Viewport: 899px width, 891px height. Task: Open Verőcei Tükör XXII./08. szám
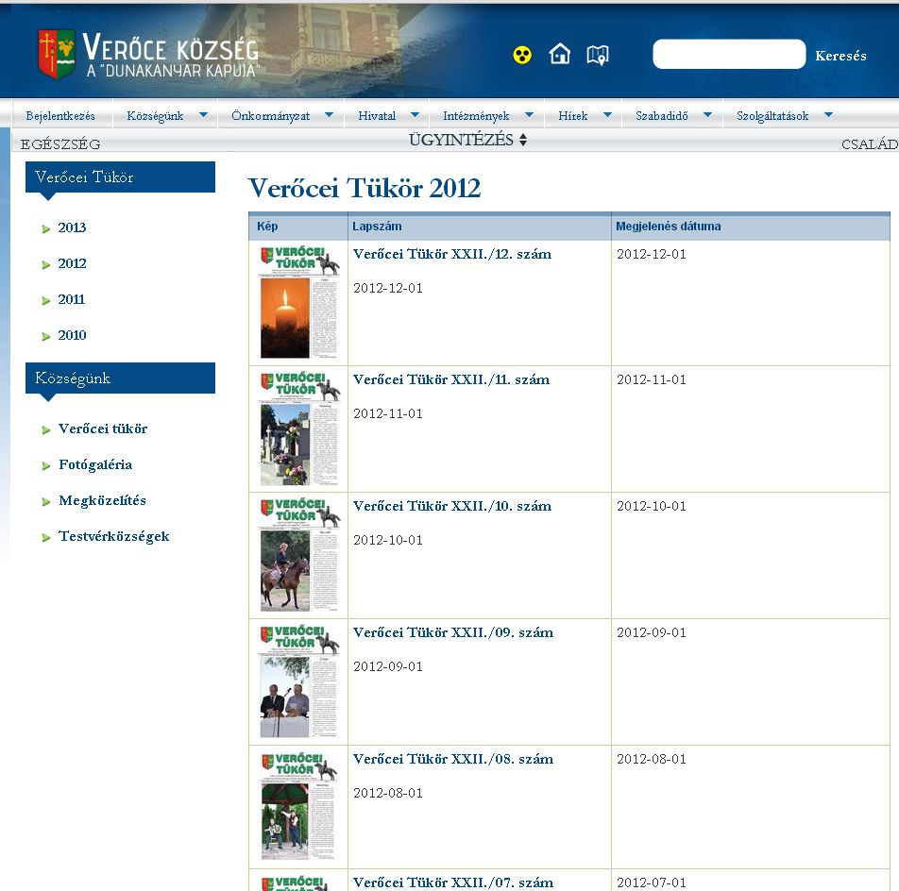point(453,759)
